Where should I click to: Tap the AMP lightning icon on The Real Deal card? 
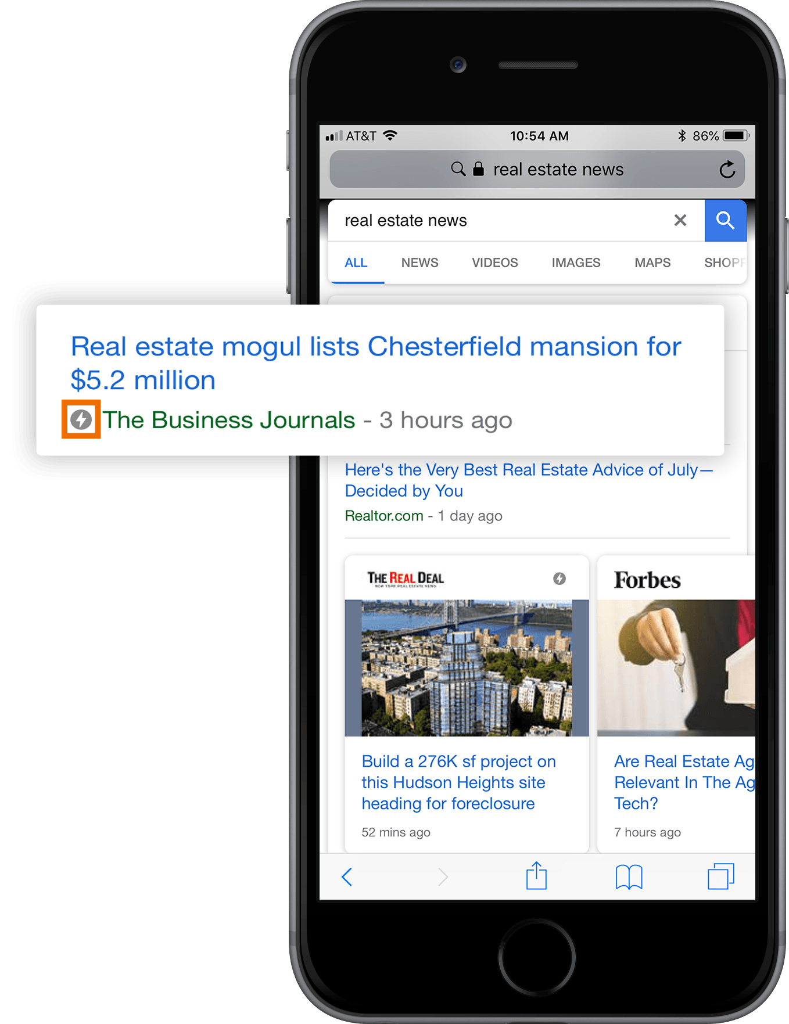[x=560, y=579]
